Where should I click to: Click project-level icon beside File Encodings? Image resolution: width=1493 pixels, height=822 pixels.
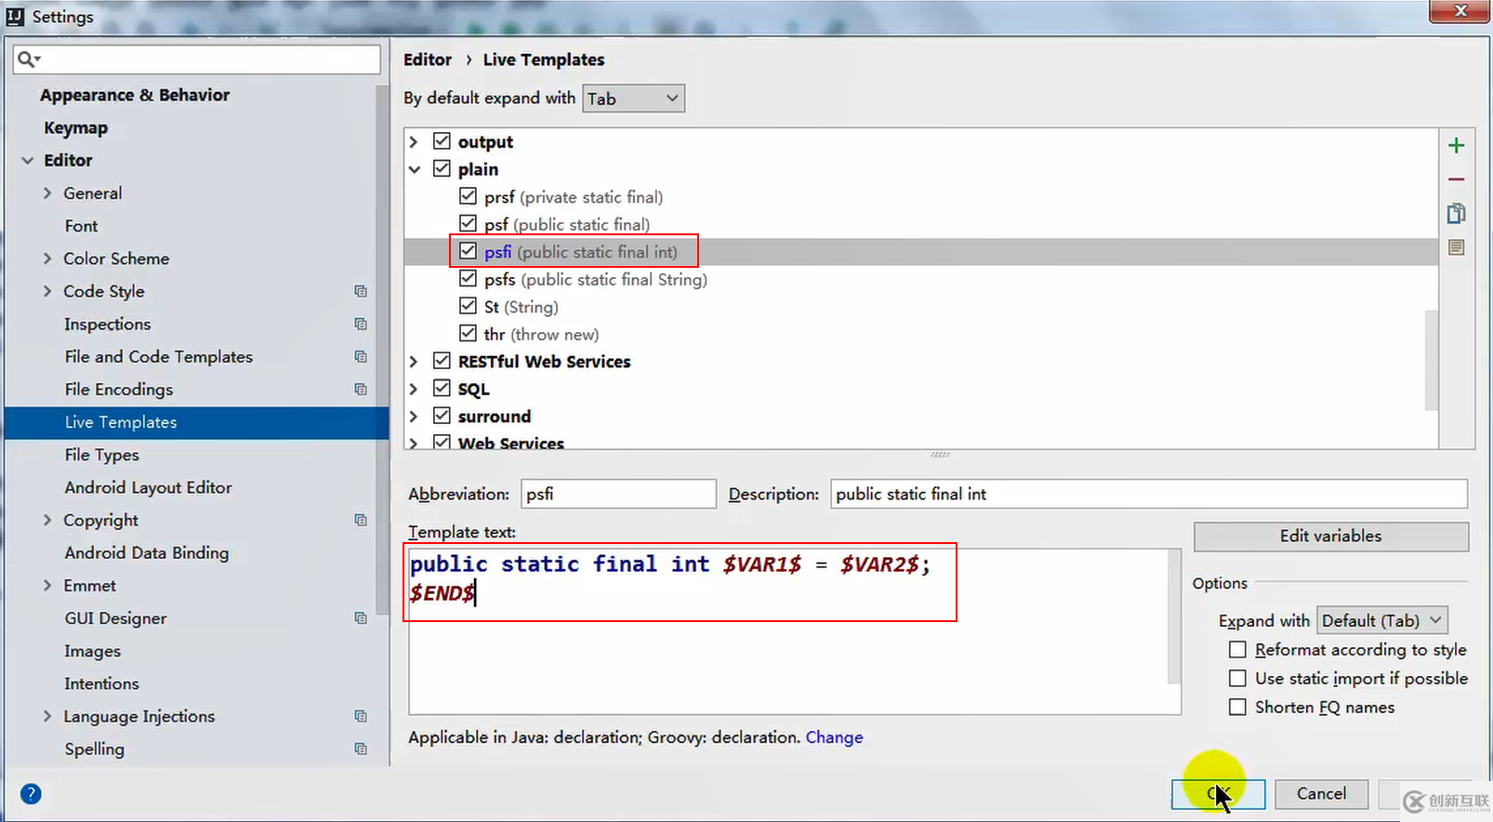tap(361, 389)
